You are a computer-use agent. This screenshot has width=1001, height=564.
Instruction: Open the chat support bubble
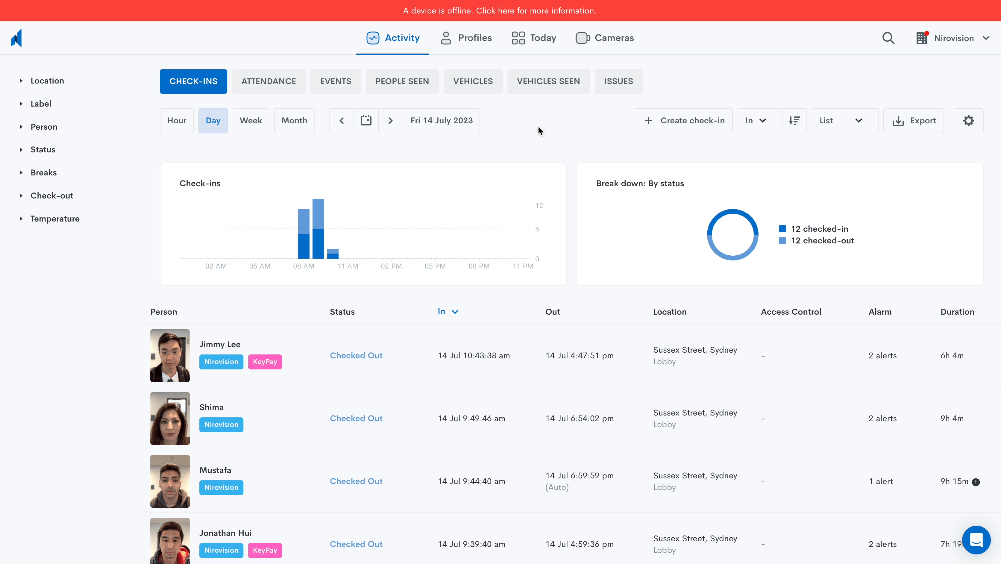click(x=976, y=540)
